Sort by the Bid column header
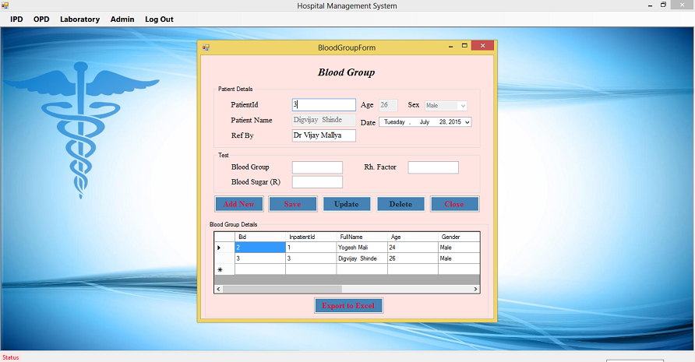 (260, 237)
